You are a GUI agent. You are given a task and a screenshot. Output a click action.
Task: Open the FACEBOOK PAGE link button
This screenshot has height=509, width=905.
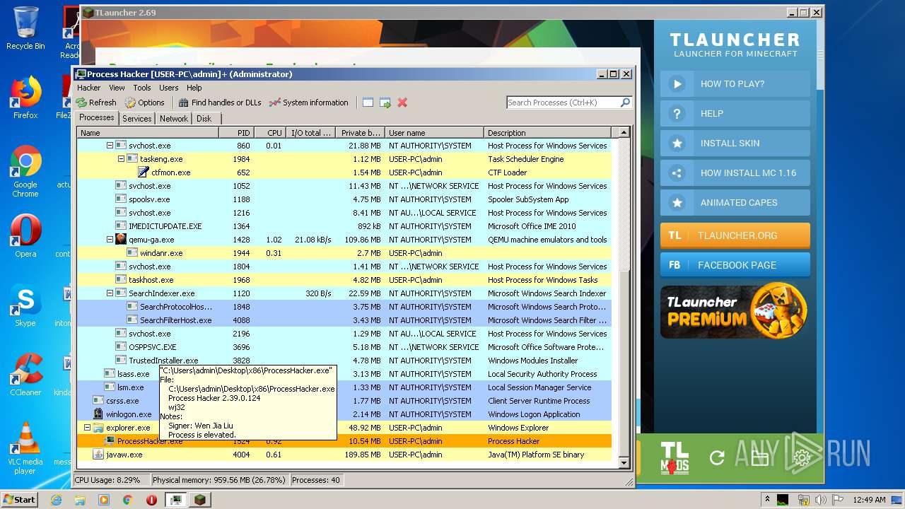click(x=735, y=265)
